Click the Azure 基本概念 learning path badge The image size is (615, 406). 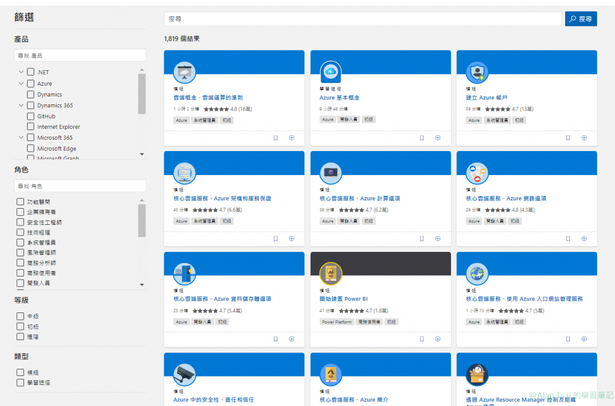tap(331, 73)
